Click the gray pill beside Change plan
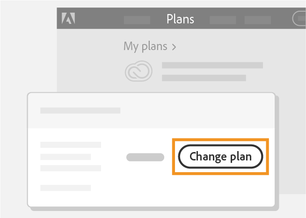 click(145, 157)
